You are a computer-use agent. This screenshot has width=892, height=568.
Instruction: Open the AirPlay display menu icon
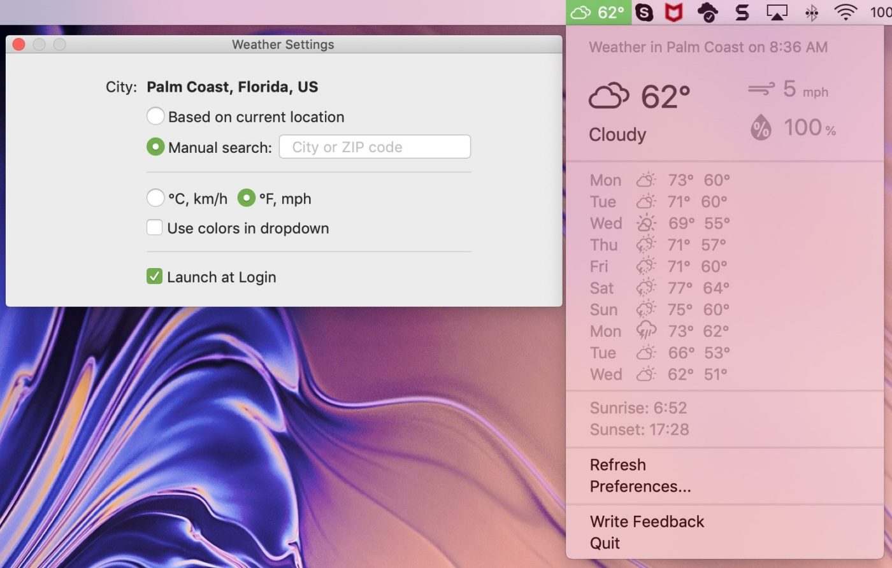point(776,13)
